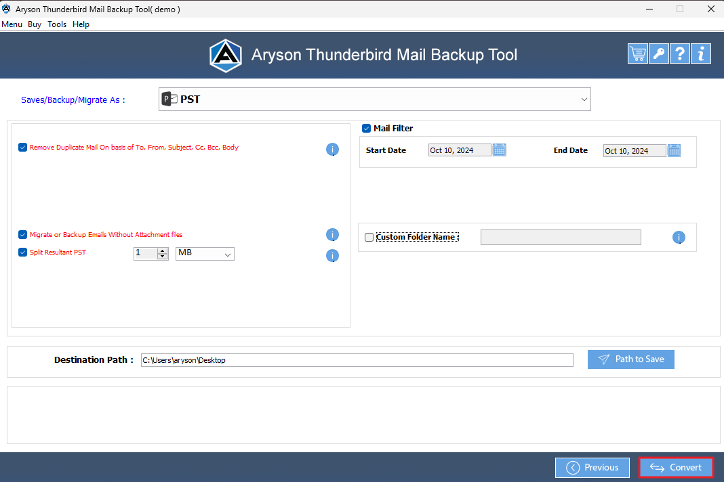Image resolution: width=724 pixels, height=482 pixels.
Task: Go back with Previous button
Action: tap(592, 468)
